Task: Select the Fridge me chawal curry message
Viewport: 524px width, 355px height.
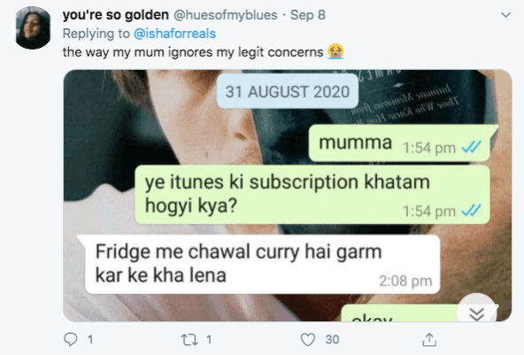Action: pos(259,264)
